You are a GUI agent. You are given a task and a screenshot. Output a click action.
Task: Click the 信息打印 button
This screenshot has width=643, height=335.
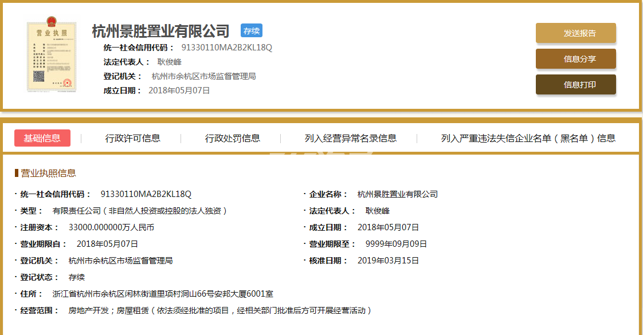tap(576, 85)
